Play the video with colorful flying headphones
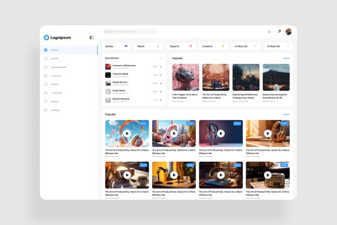337x225 pixels. pos(127,134)
